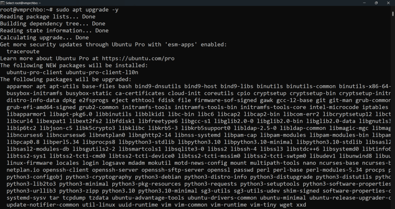Close the root@vmprchbo terminal window
This screenshot has width=395, height=209.
388,3
